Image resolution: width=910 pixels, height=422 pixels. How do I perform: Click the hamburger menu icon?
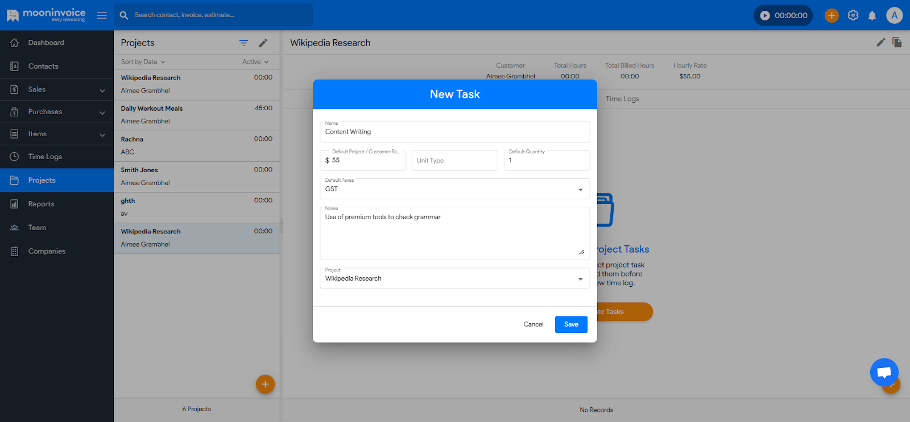click(102, 15)
